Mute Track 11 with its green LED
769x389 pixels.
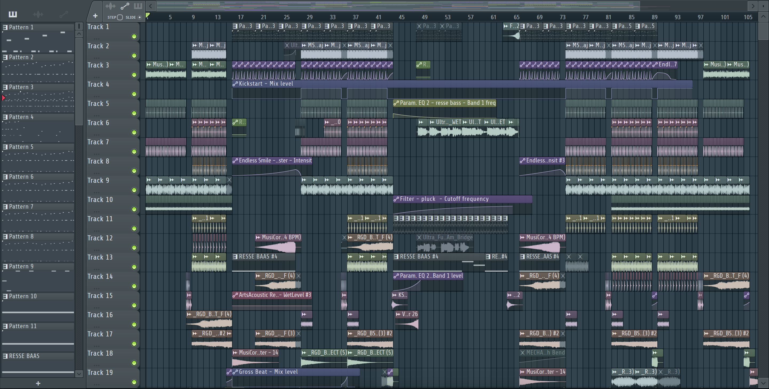click(134, 228)
